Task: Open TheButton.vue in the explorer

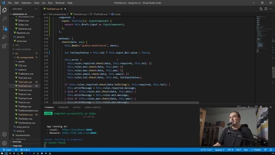Action: [x=26, y=74]
